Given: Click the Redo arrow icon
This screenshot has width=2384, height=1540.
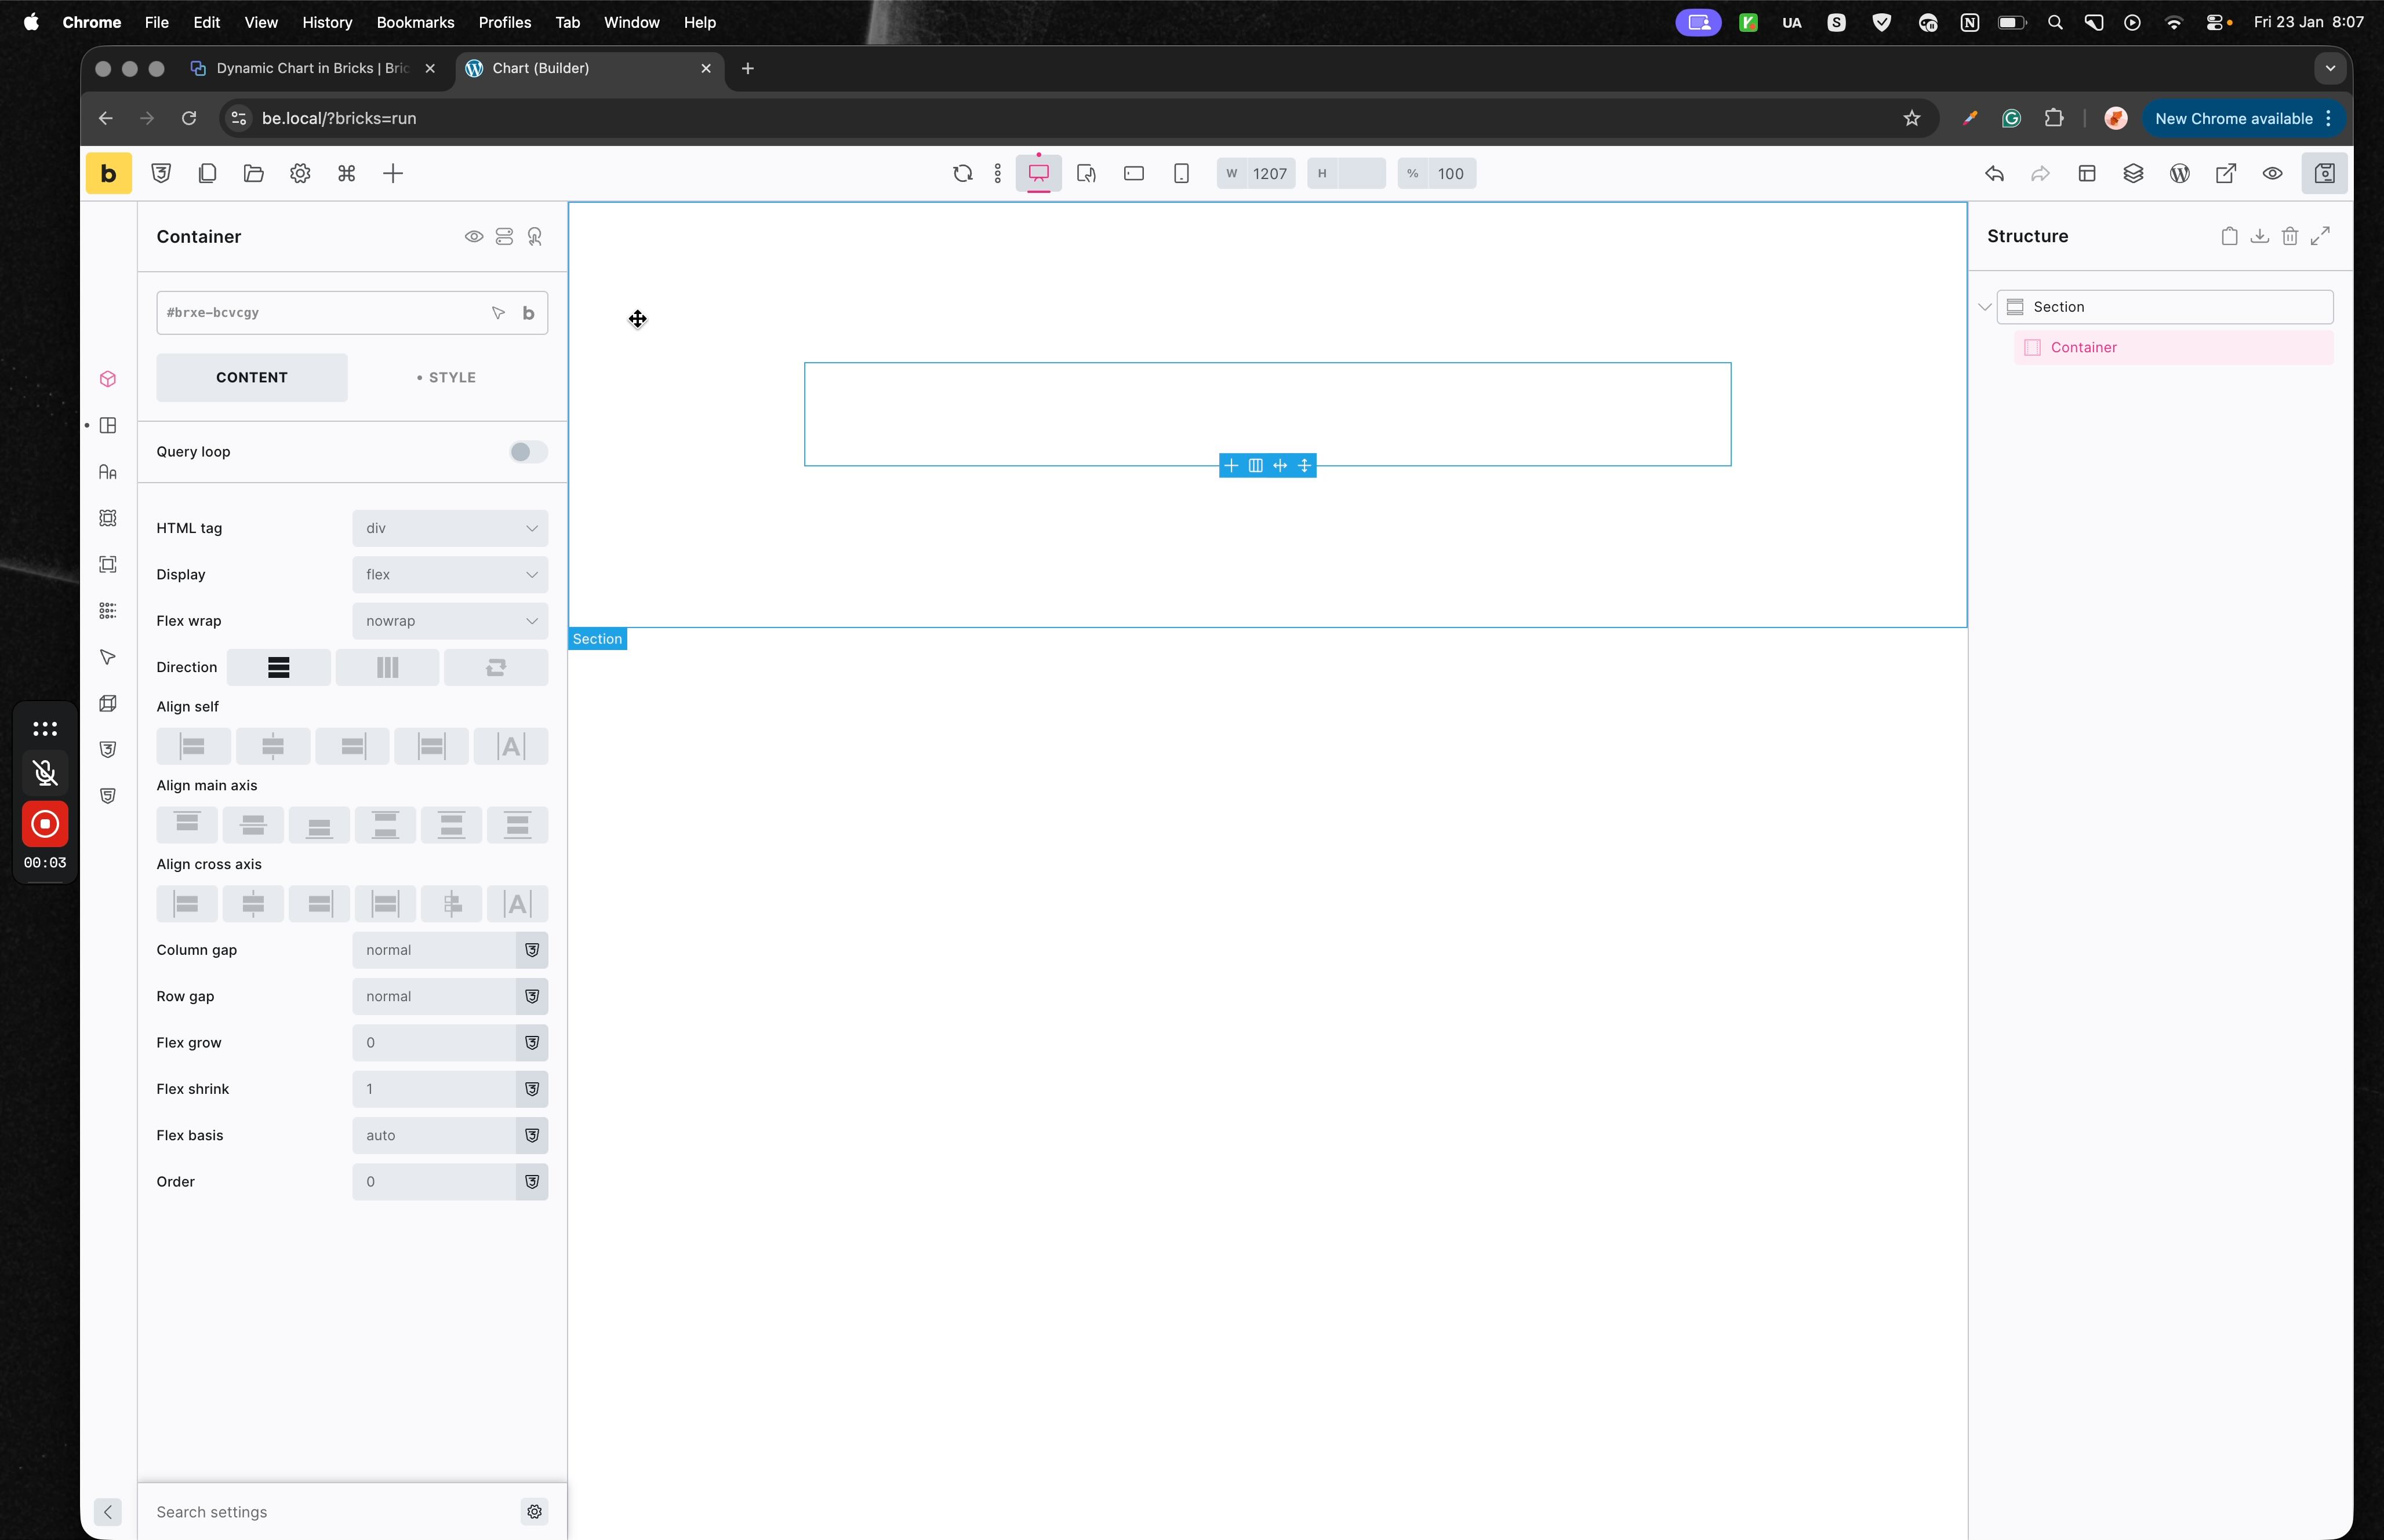Looking at the screenshot, I should pos(2040,173).
